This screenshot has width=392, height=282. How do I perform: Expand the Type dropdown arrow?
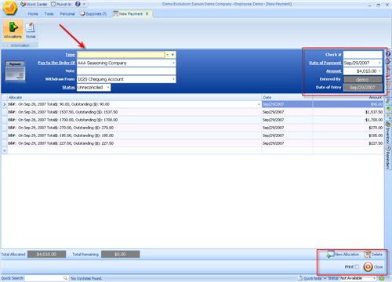point(168,55)
